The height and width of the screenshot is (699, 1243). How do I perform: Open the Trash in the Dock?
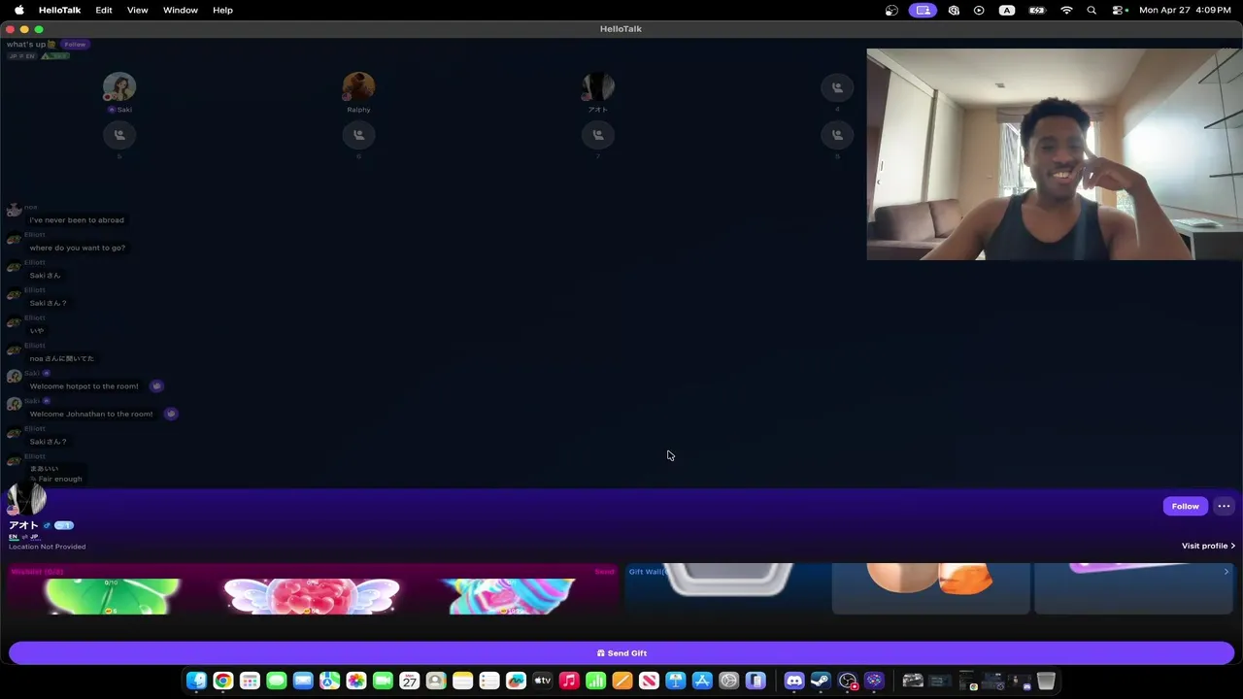point(1046,681)
